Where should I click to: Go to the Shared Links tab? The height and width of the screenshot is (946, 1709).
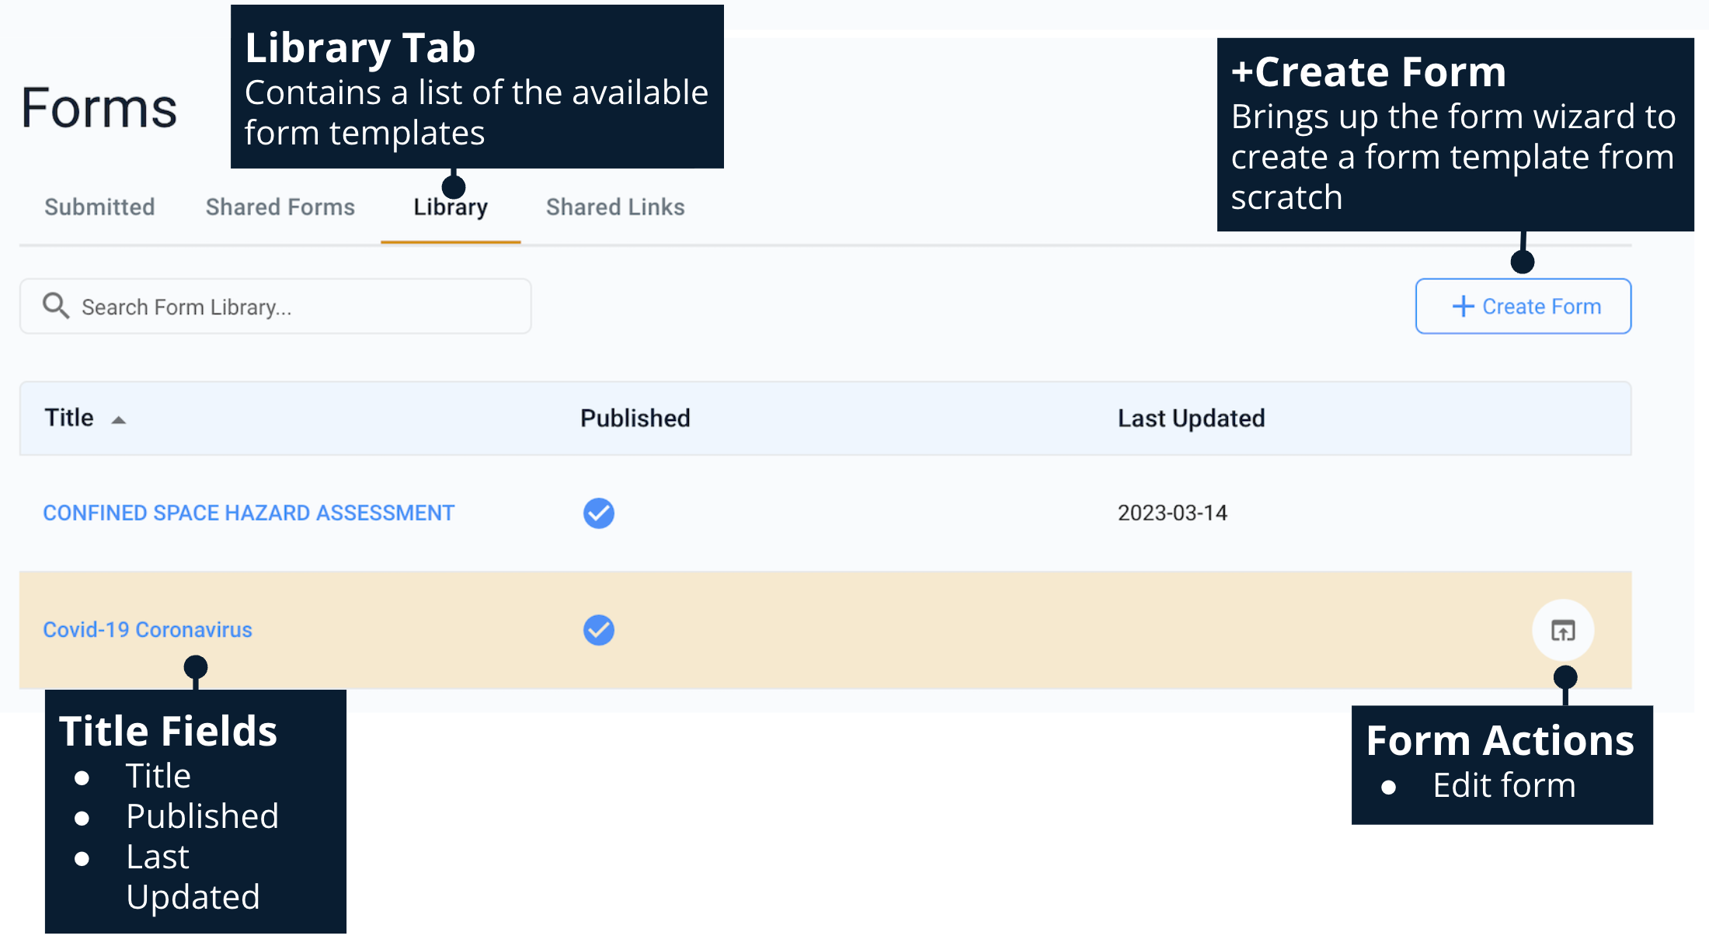tap(615, 207)
